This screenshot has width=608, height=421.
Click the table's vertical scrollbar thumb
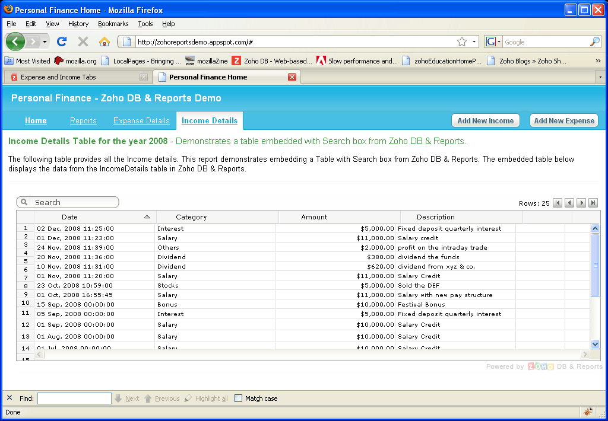[596, 264]
